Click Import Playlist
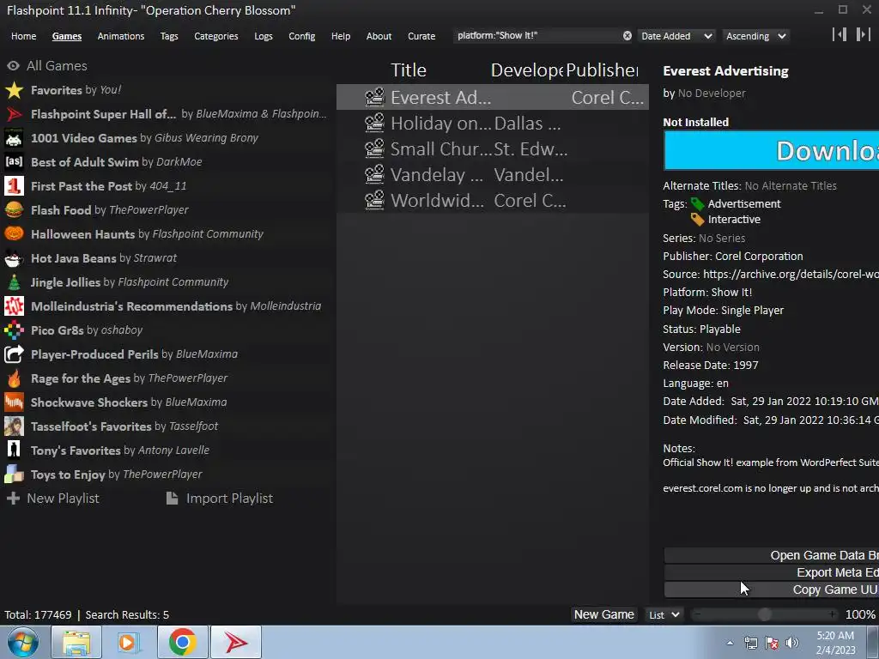This screenshot has width=879, height=659. coord(220,499)
